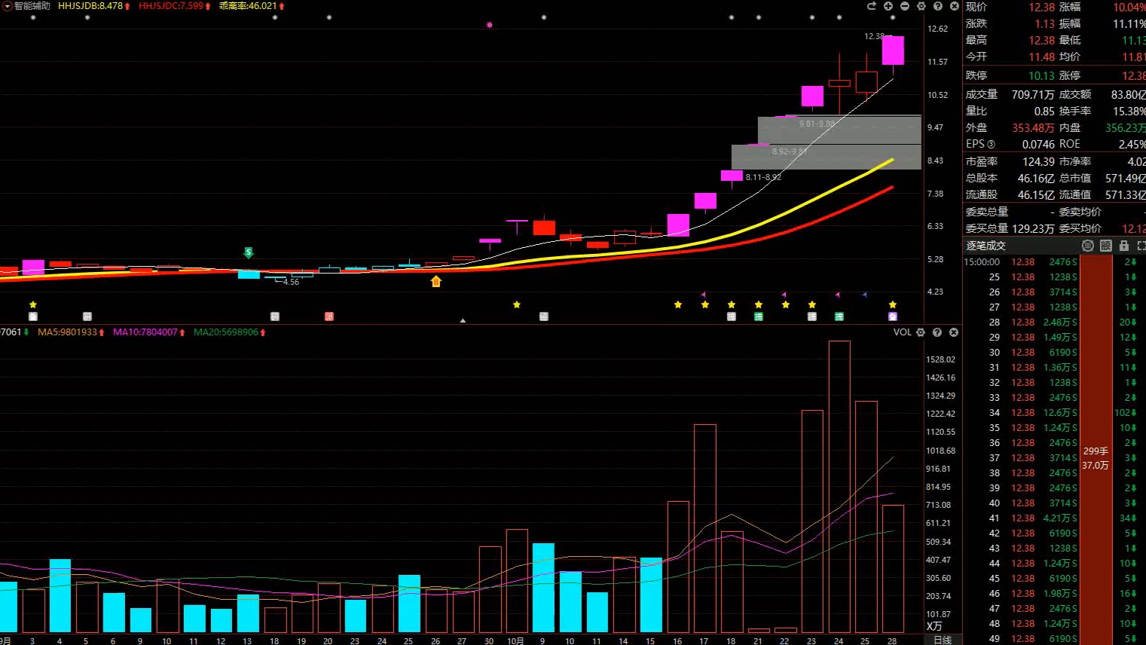Image resolution: width=1146 pixels, height=645 pixels.
Task: Click the 总股本 46.16亿 field
Action: click(1010, 178)
